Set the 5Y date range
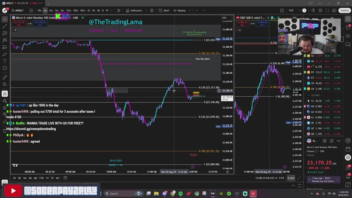The height and width of the screenshot is (198, 352). 52,178
